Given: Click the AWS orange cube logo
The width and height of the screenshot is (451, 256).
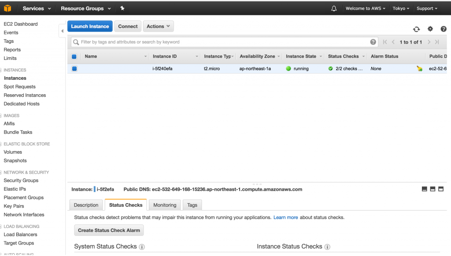Looking at the screenshot, I should pyautogui.click(x=7, y=8).
